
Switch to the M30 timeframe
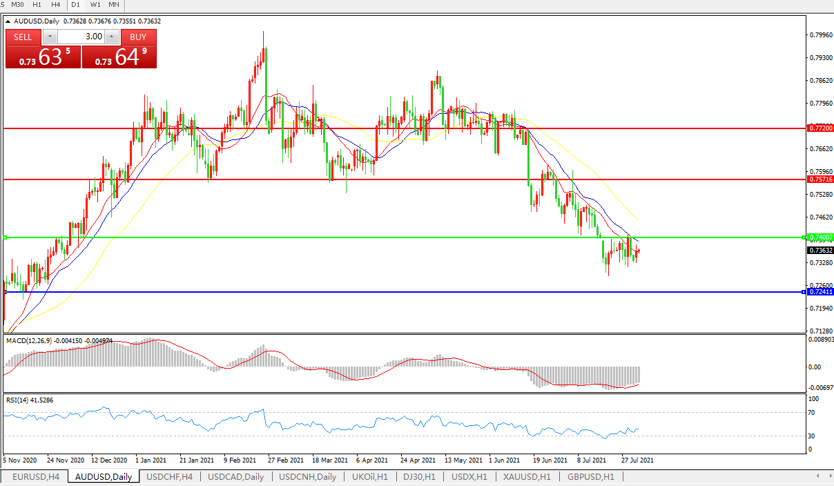pyautogui.click(x=18, y=5)
